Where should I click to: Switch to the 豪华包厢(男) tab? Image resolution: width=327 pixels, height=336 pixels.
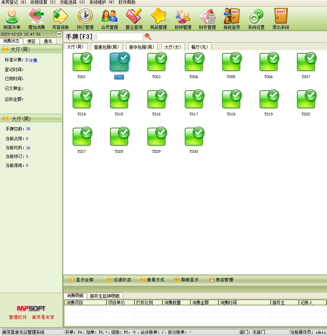[141, 47]
